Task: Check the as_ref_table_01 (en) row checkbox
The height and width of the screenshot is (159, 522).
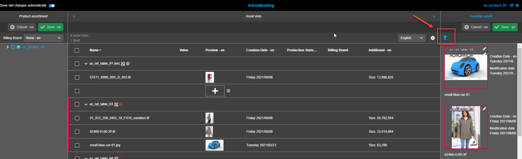Action: tap(77, 64)
